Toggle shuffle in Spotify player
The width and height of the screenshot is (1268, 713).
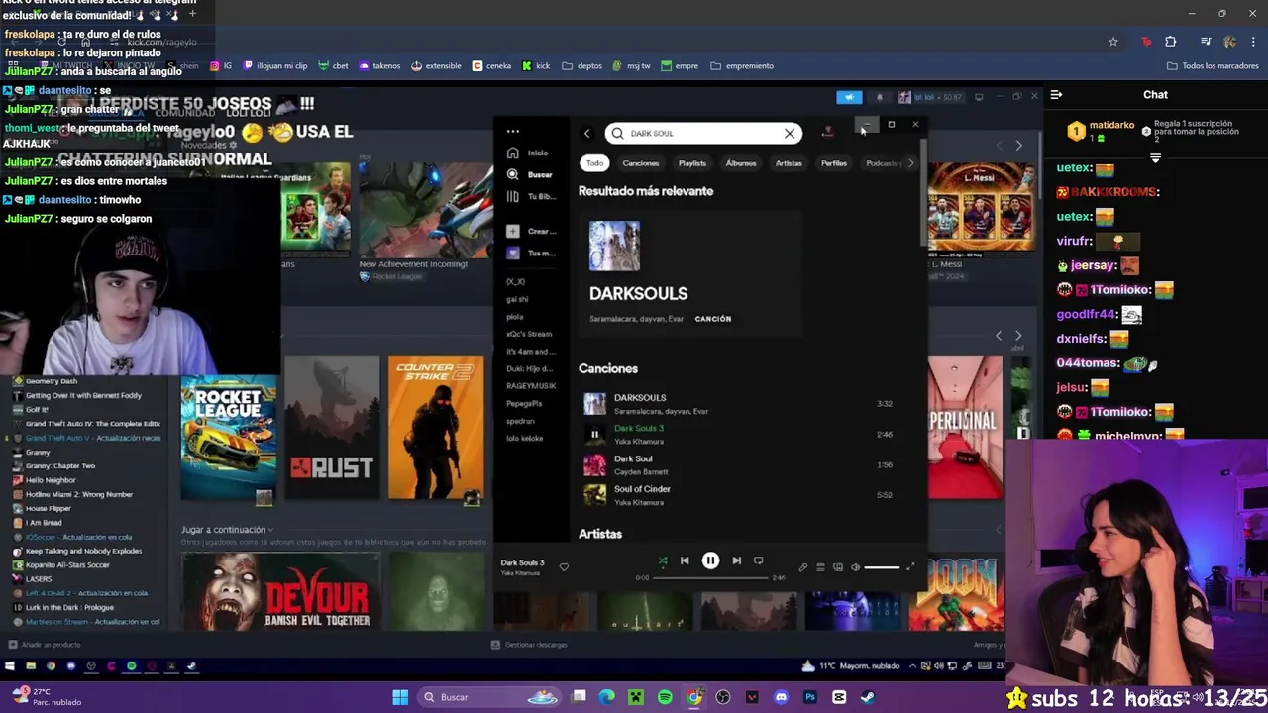(x=663, y=560)
